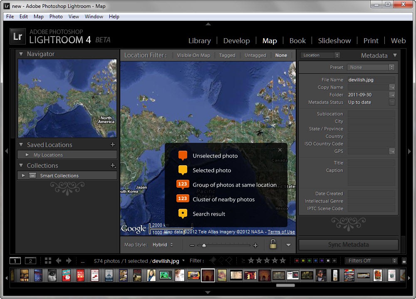Open the Preset None dropdown
416x299 pixels.
[371, 67]
